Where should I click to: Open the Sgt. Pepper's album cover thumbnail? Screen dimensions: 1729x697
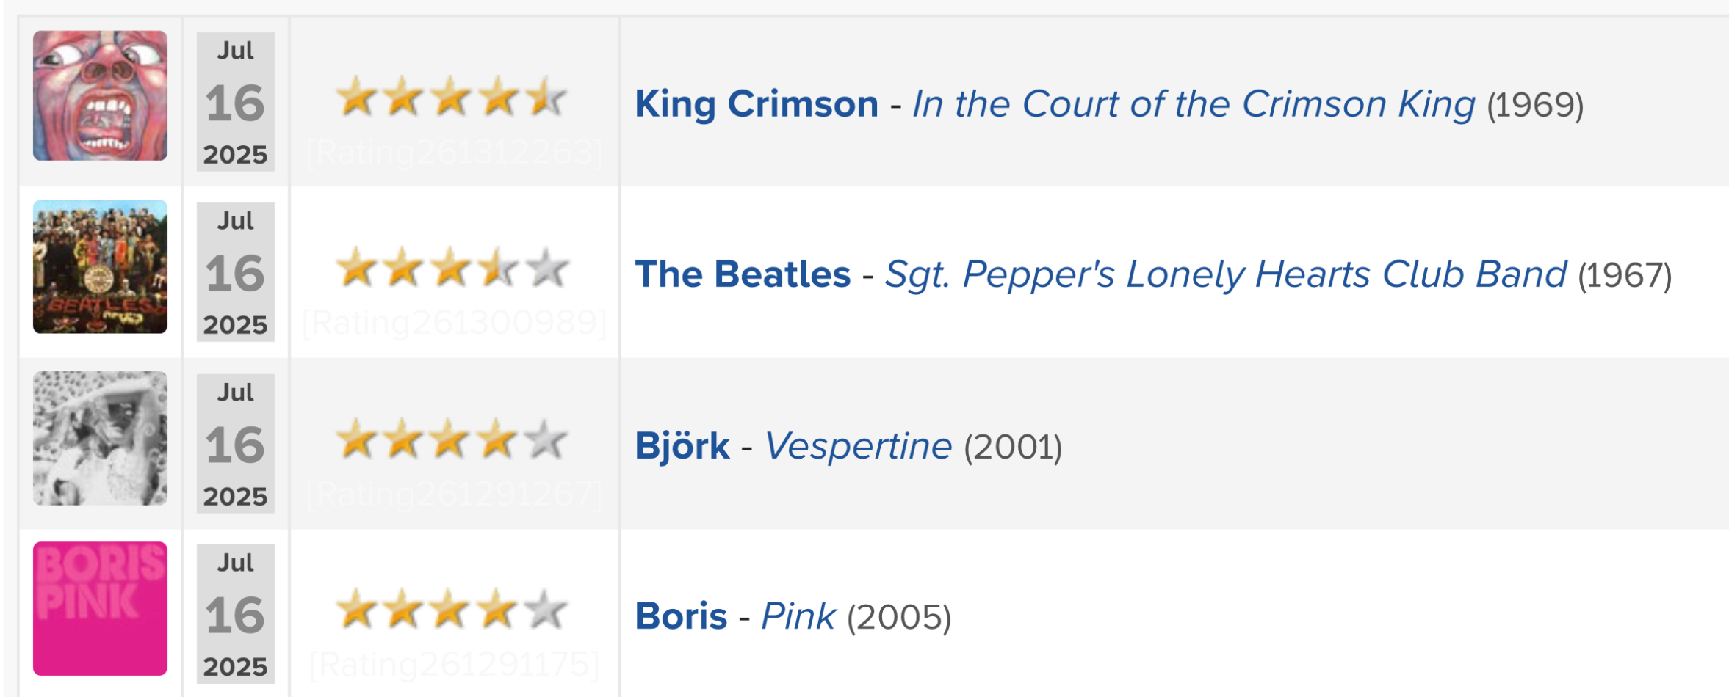point(100,266)
